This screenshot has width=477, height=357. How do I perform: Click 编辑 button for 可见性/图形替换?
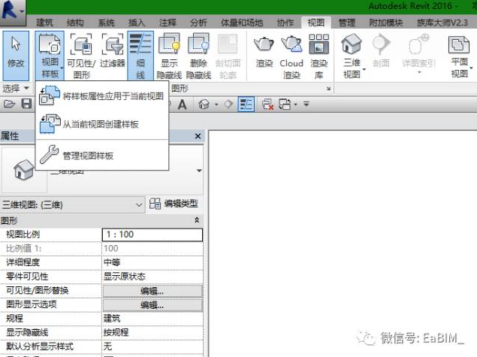click(152, 291)
